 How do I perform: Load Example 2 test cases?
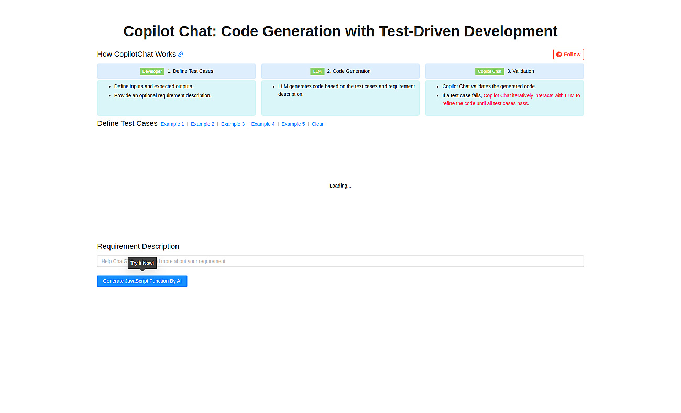(203, 124)
